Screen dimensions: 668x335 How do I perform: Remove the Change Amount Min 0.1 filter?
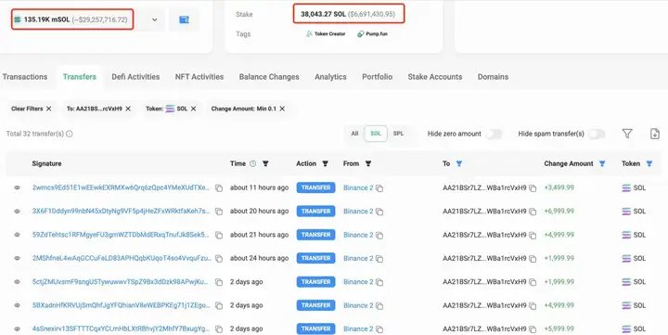tap(282, 109)
